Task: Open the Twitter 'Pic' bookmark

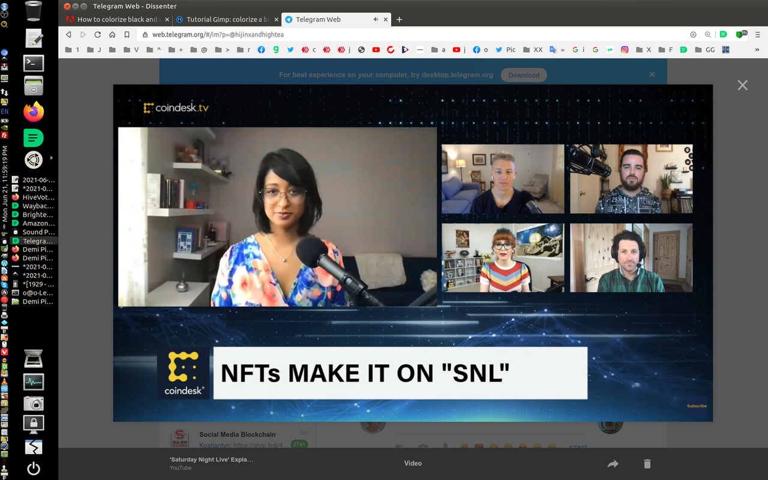Action: [x=505, y=50]
